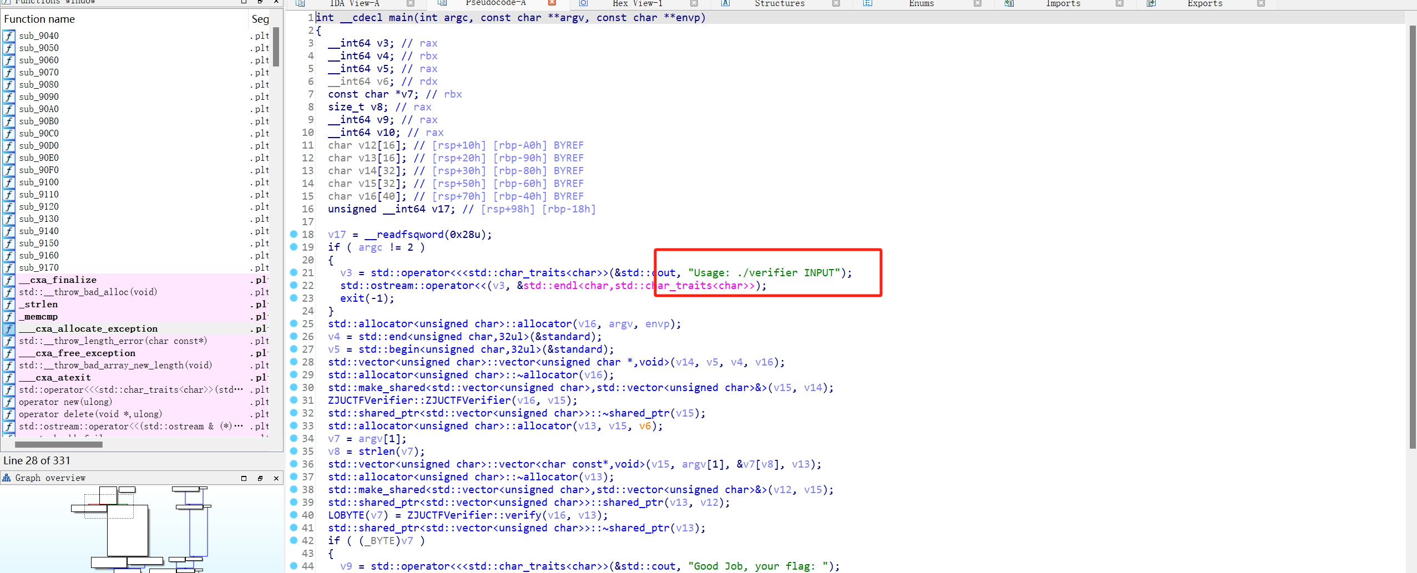Image resolution: width=1417 pixels, height=573 pixels.
Task: Switch to the IDA View-A tab
Action: coord(354,4)
